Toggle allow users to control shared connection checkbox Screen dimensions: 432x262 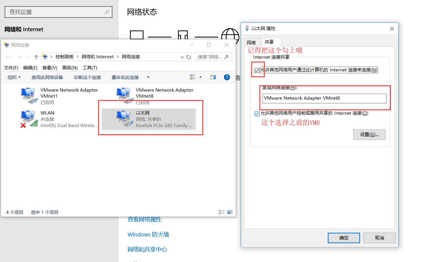(257, 114)
